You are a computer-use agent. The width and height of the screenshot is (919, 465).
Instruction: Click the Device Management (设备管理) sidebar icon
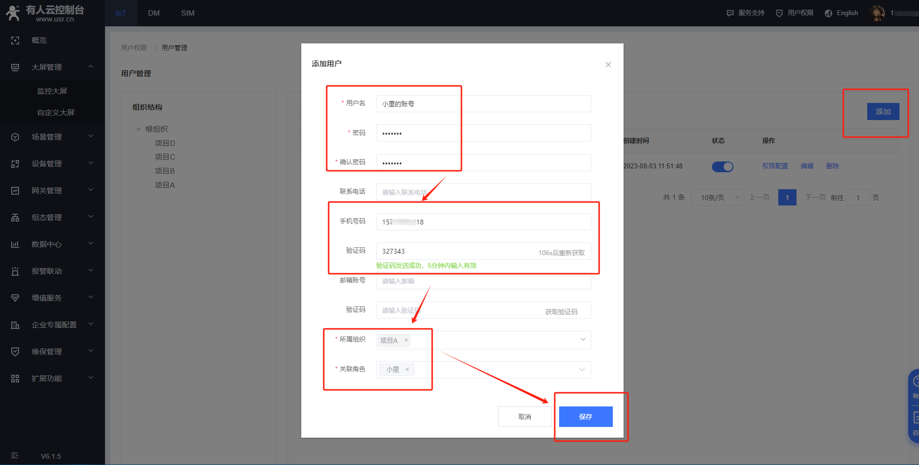(15, 164)
